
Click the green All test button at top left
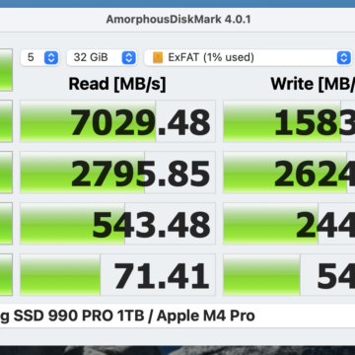click(6, 70)
